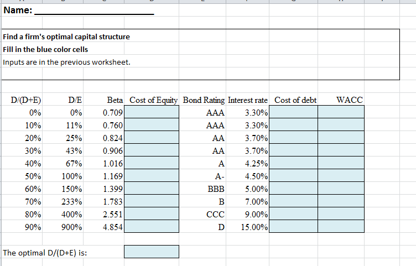
Task: Select the bond rating 'A-'
Action: point(220,176)
